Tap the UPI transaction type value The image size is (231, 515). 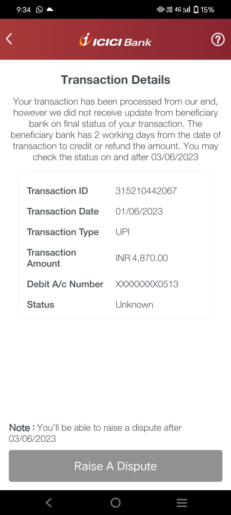pyautogui.click(x=122, y=232)
